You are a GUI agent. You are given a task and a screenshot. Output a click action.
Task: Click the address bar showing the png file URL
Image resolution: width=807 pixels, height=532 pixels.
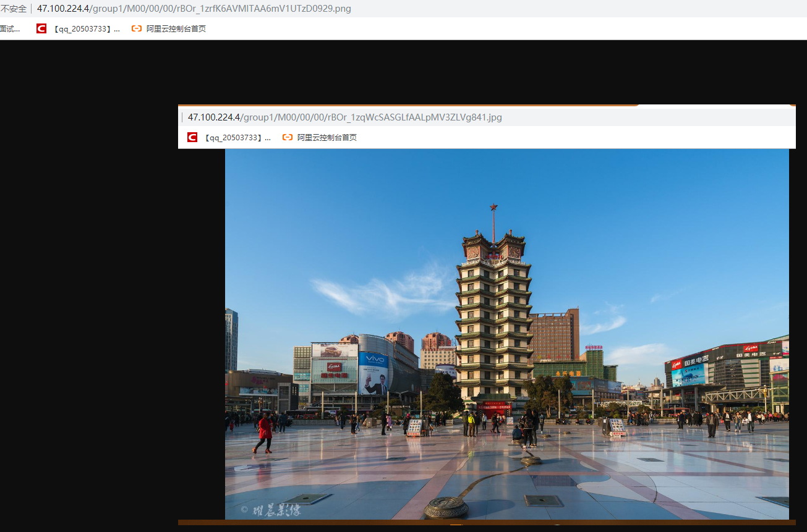tap(194, 8)
